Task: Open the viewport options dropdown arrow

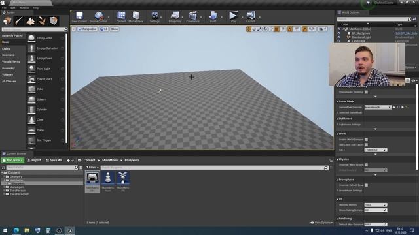Action: click(74, 29)
